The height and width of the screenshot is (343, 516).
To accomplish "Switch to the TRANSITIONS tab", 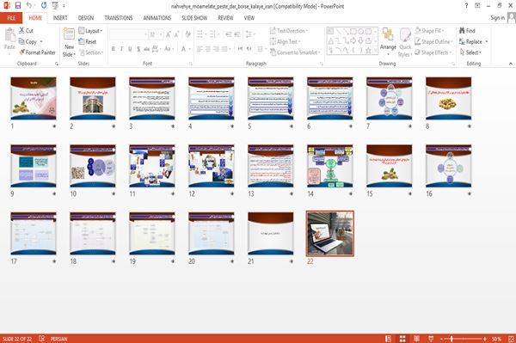I will point(119,18).
